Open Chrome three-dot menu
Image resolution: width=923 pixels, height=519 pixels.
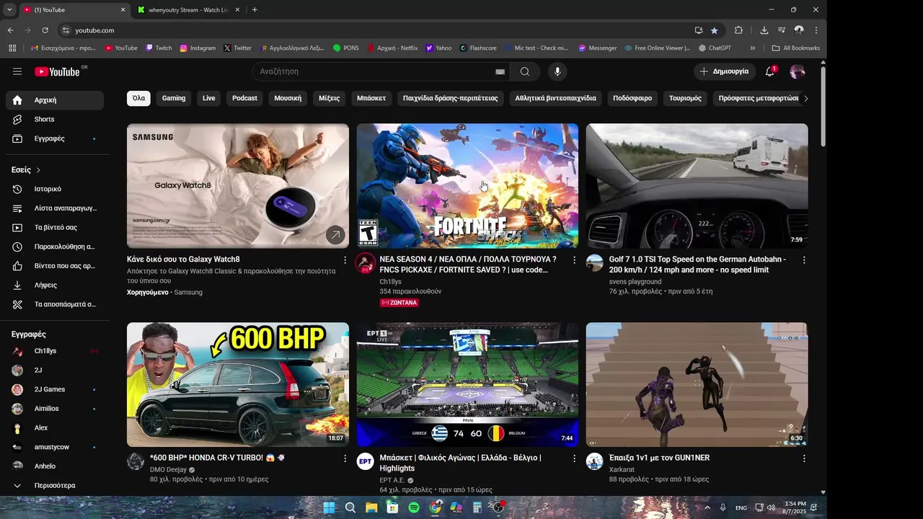click(816, 30)
